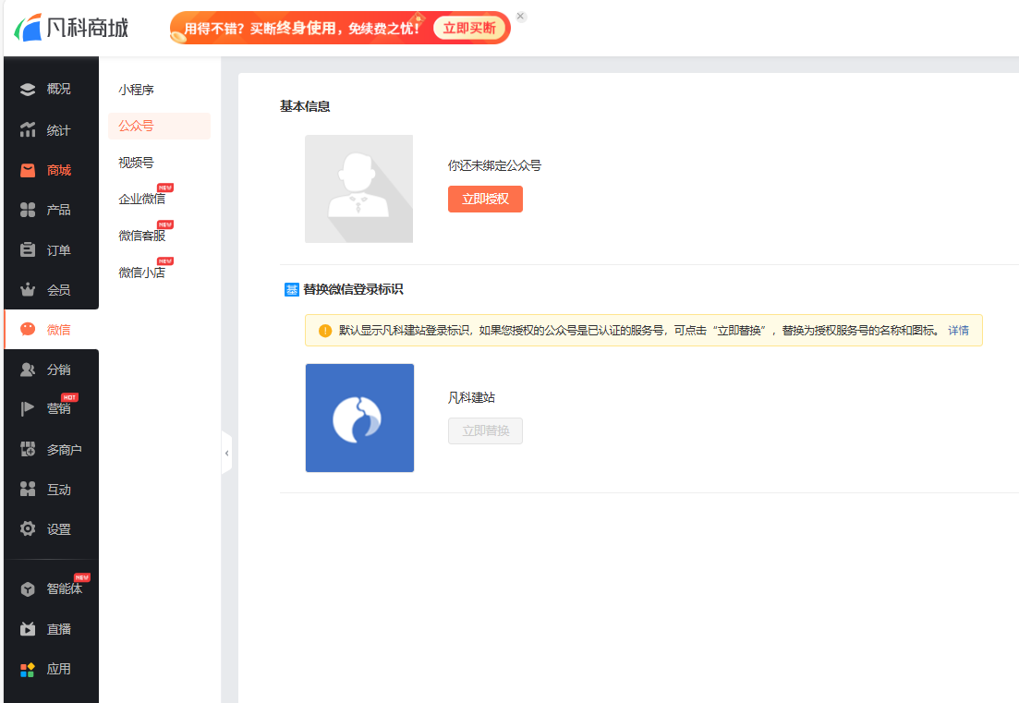Select 微信 chat bubble icon
This screenshot has height=703, width=1019.
pyautogui.click(x=28, y=330)
